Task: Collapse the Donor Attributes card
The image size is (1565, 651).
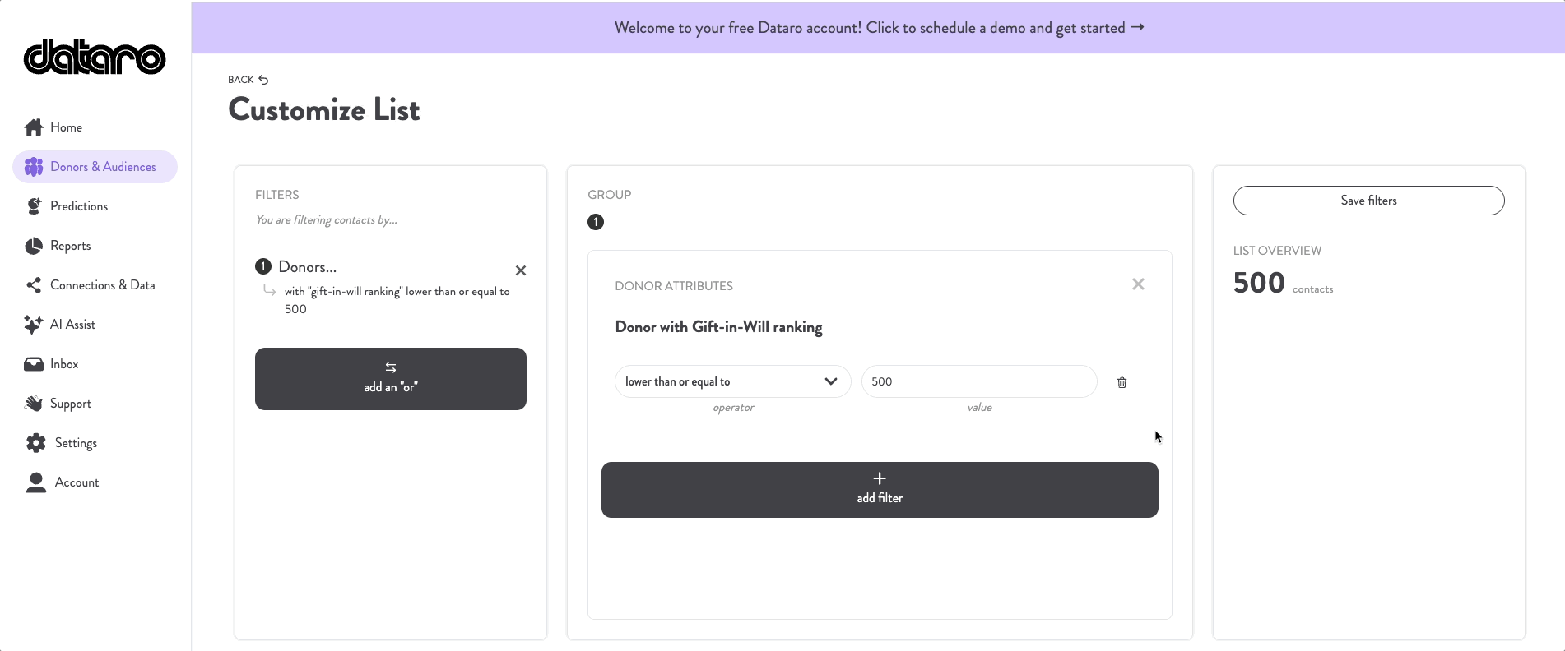Action: tap(1138, 284)
